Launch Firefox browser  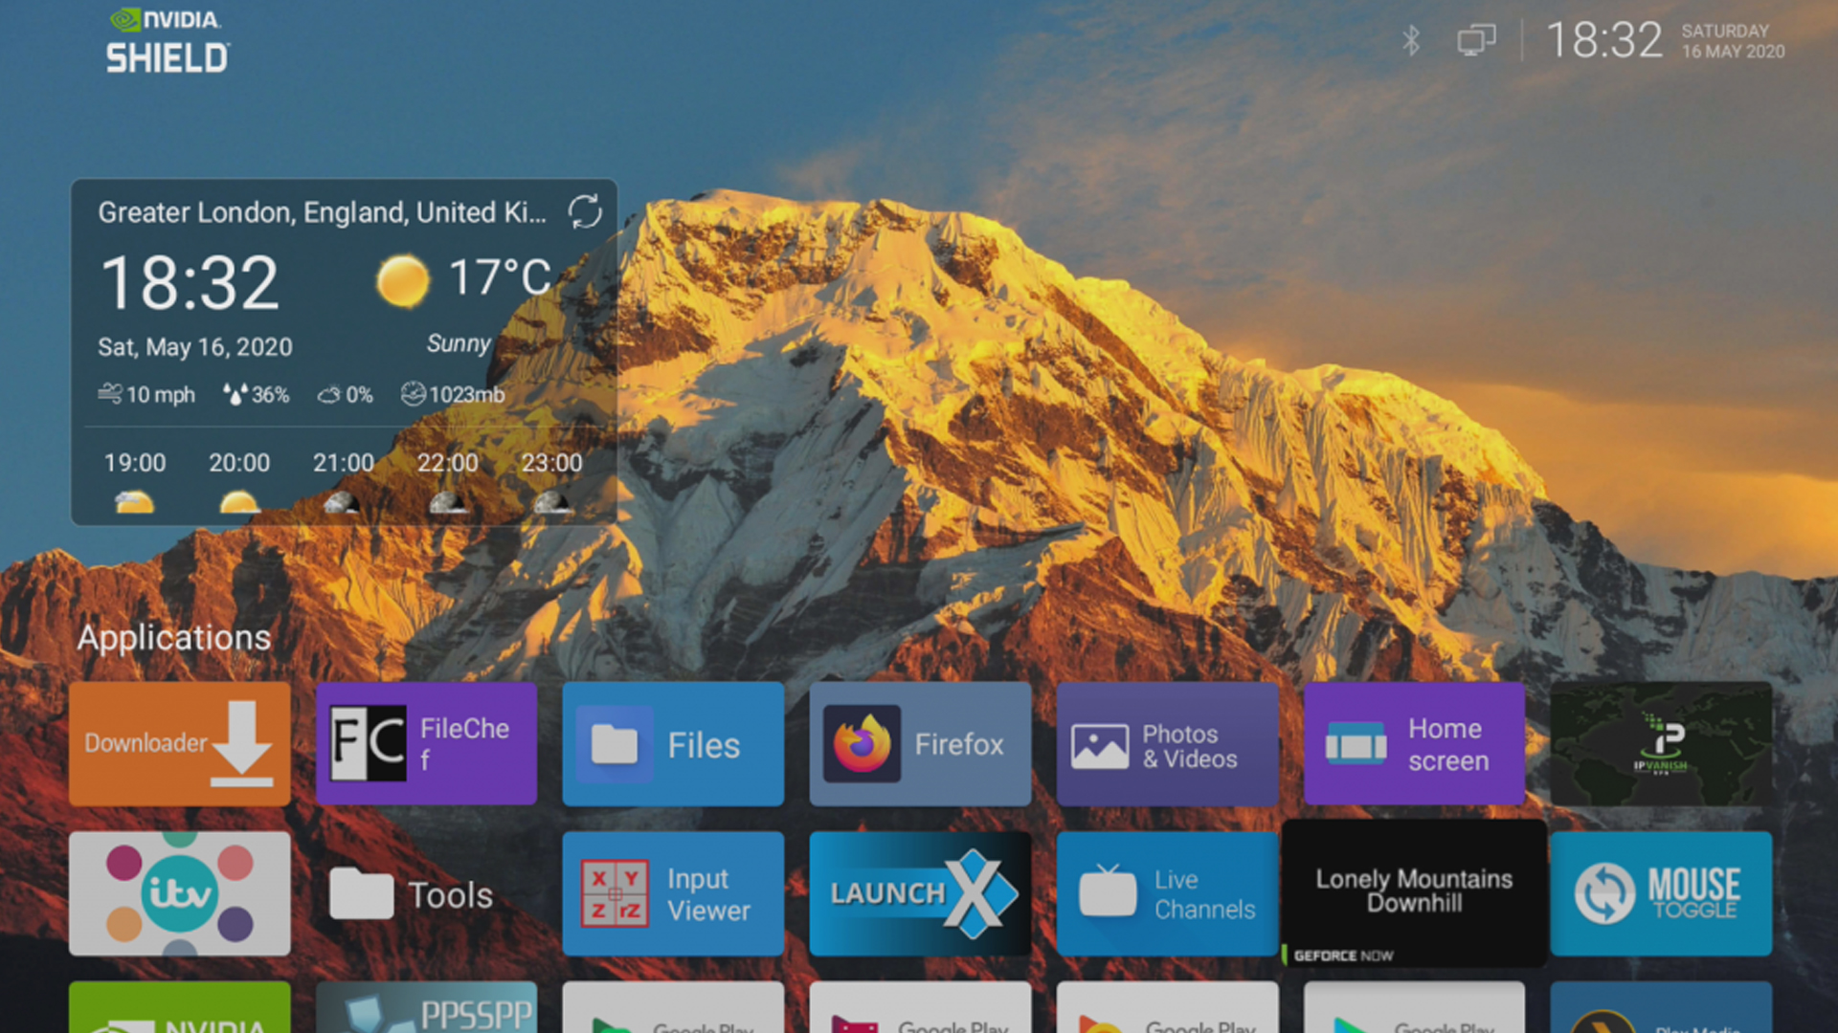click(920, 743)
